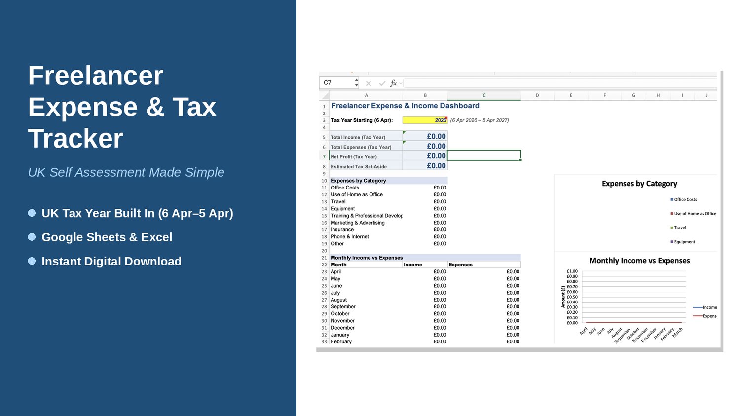Click the Amount (£) axis label
Viewport: 740px width, 416px height.
click(x=563, y=297)
